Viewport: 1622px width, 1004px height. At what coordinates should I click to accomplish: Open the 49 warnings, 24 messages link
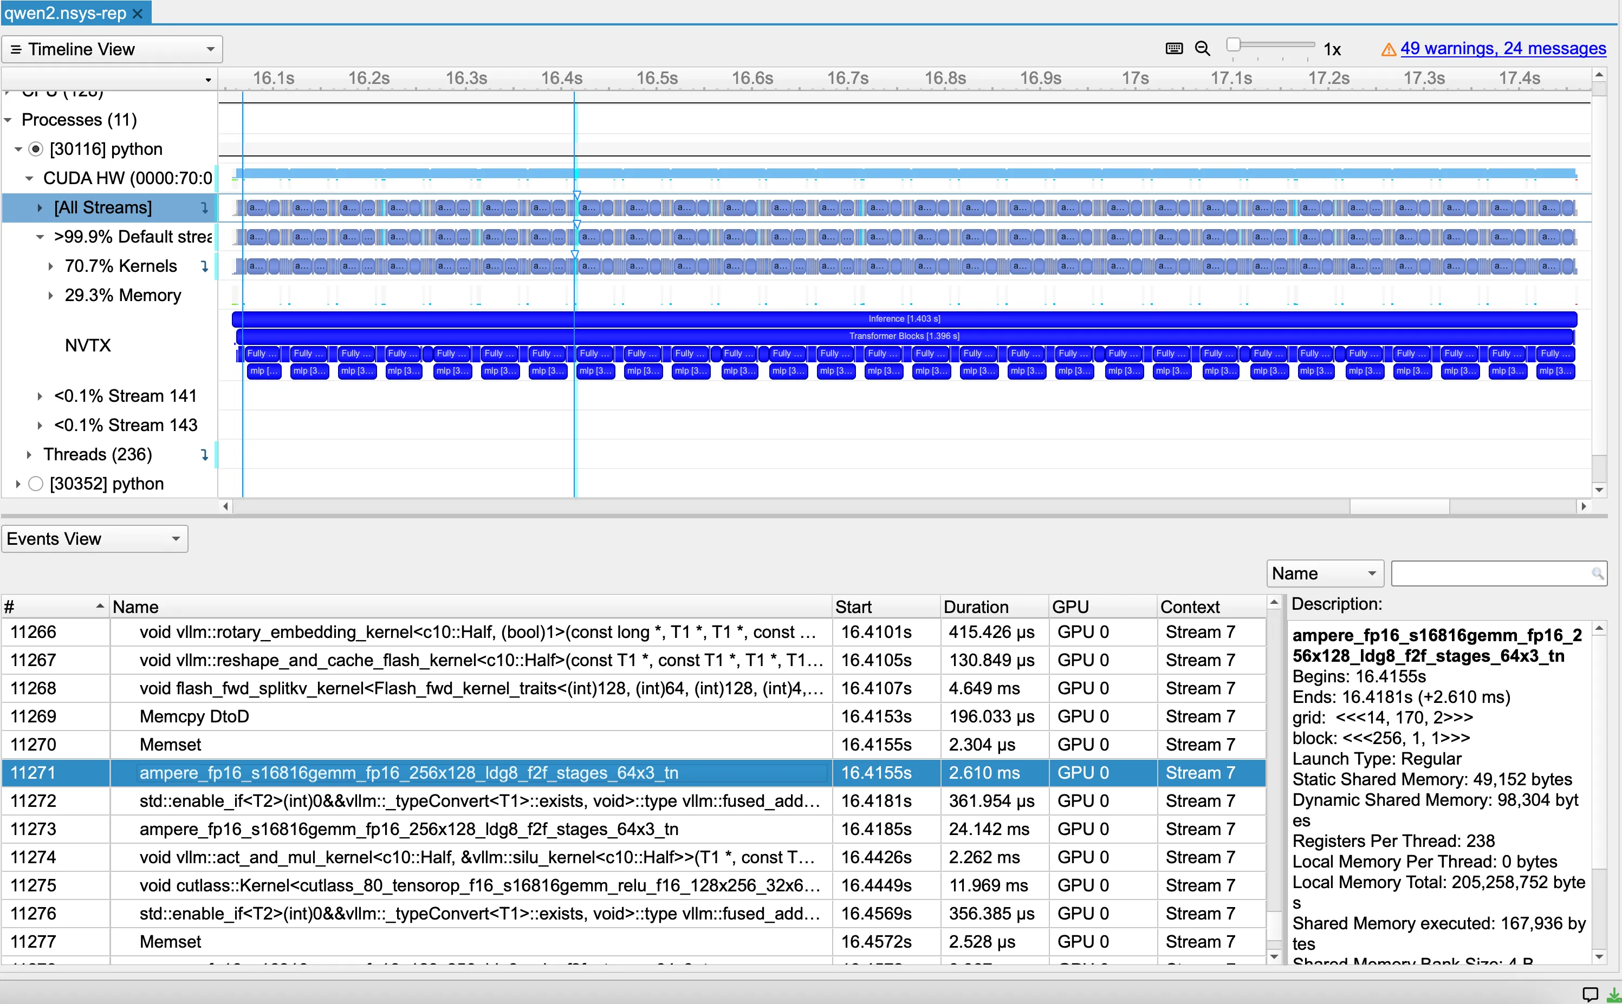[x=1502, y=49]
